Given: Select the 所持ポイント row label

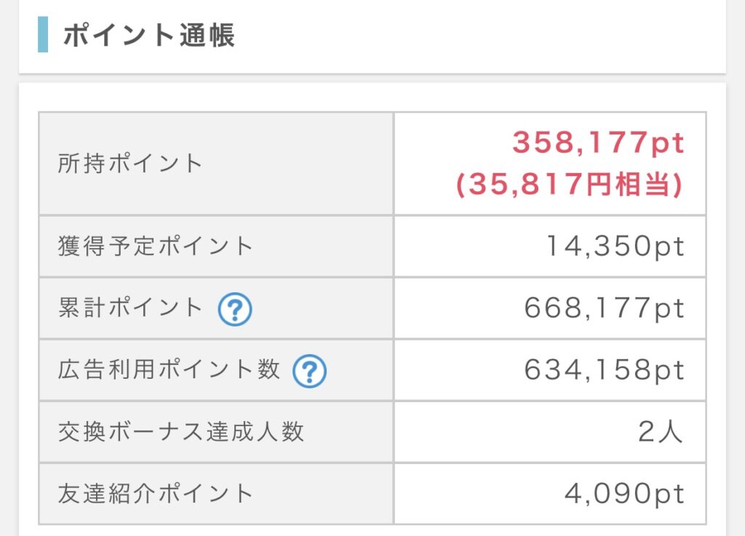Looking at the screenshot, I should coord(130,164).
